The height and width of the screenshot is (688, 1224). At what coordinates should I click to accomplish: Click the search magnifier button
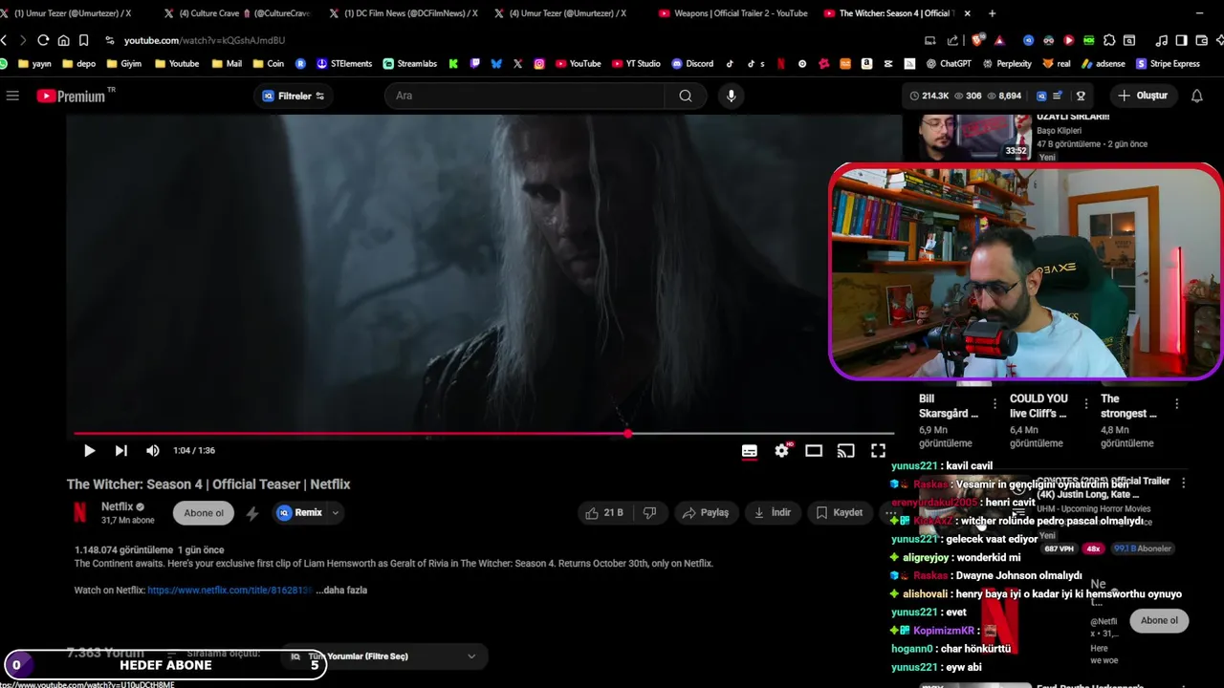686,96
